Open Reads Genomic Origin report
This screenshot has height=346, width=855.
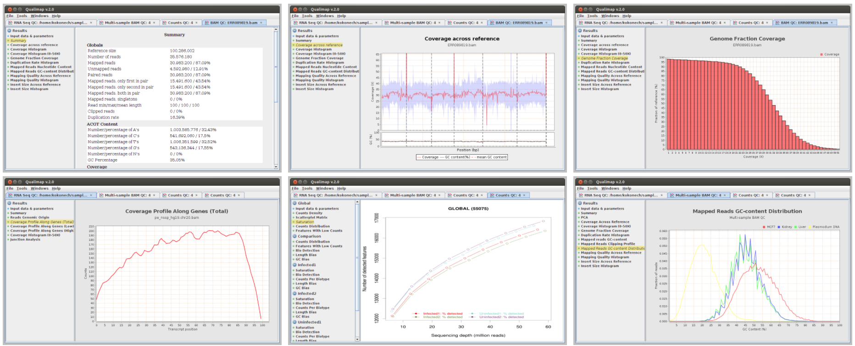29,218
